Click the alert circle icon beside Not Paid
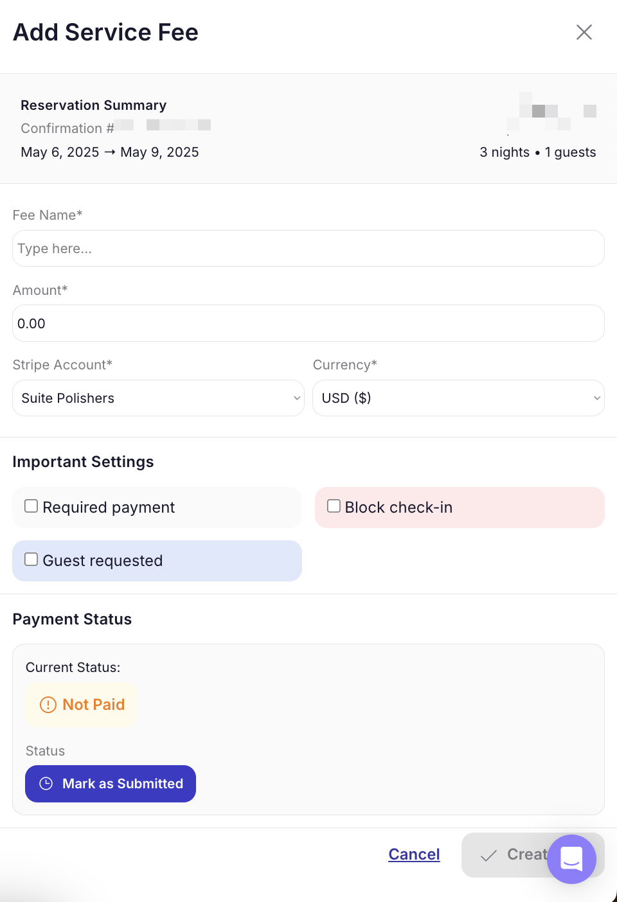This screenshot has width=617, height=902. tap(48, 705)
